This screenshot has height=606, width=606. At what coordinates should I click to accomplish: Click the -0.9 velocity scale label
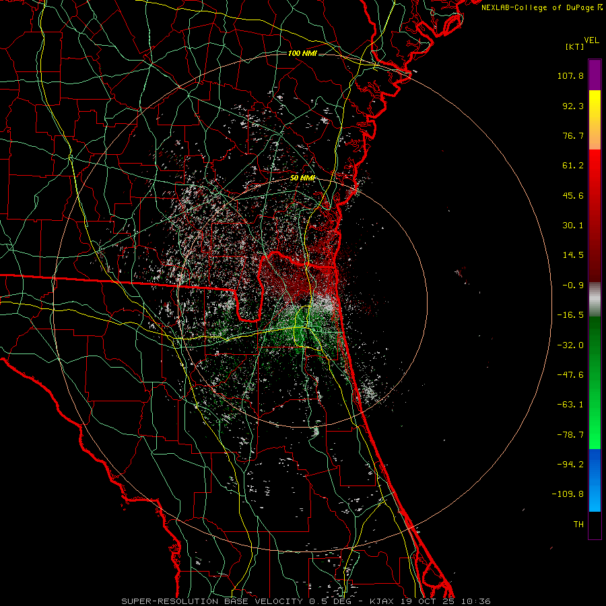pos(573,285)
